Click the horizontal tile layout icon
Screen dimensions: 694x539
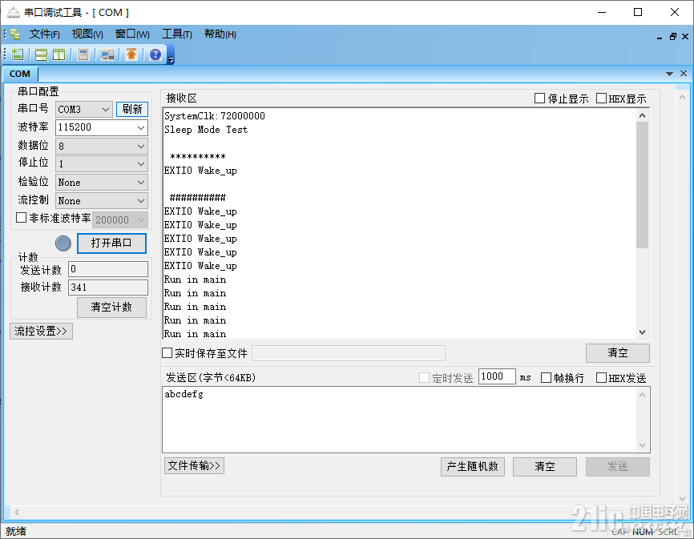pos(41,54)
